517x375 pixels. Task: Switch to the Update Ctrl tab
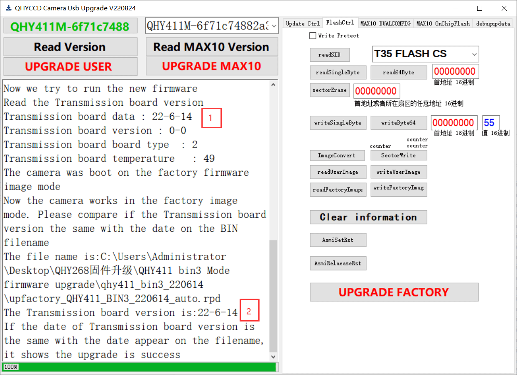pos(303,23)
